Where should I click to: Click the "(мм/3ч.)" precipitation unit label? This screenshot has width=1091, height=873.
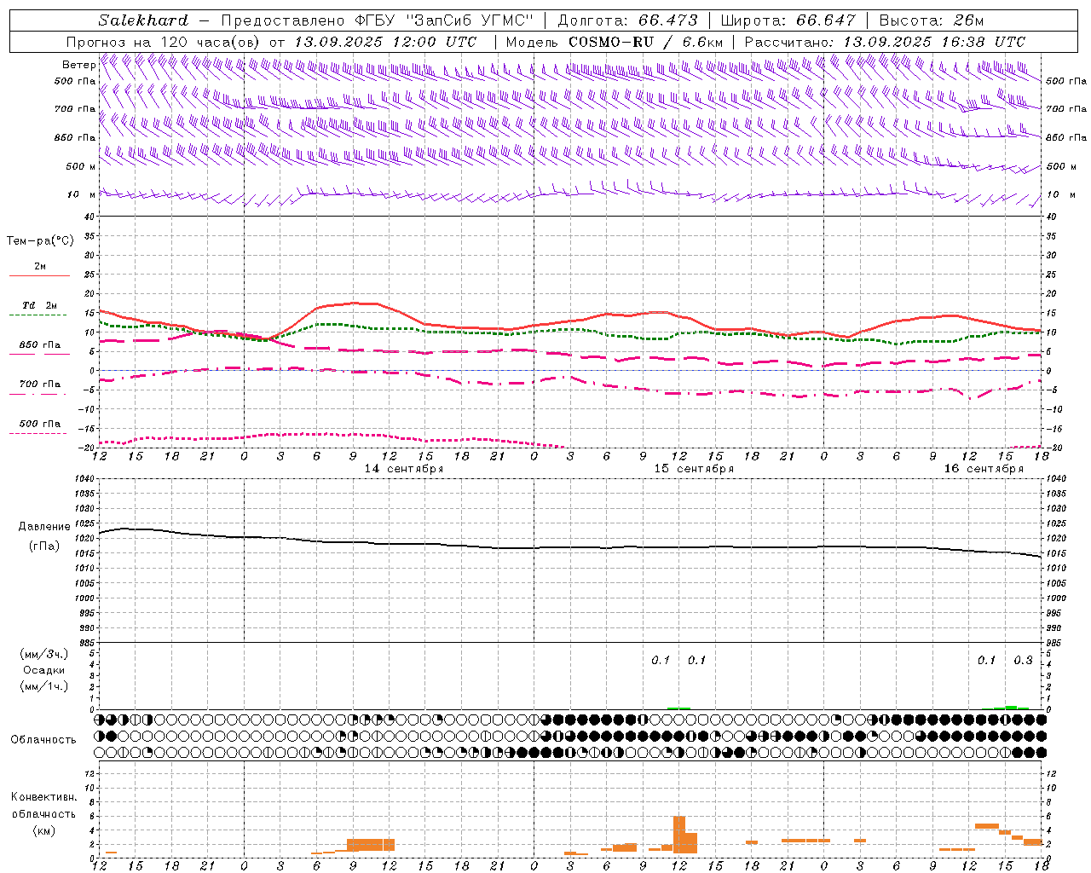pos(44,654)
